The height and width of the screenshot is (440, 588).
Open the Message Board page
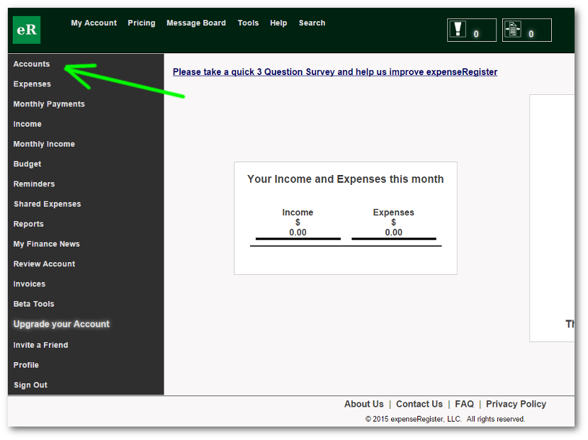[x=196, y=23]
